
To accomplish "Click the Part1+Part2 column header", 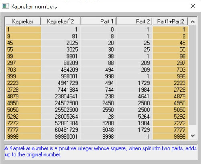I will [170, 21].
